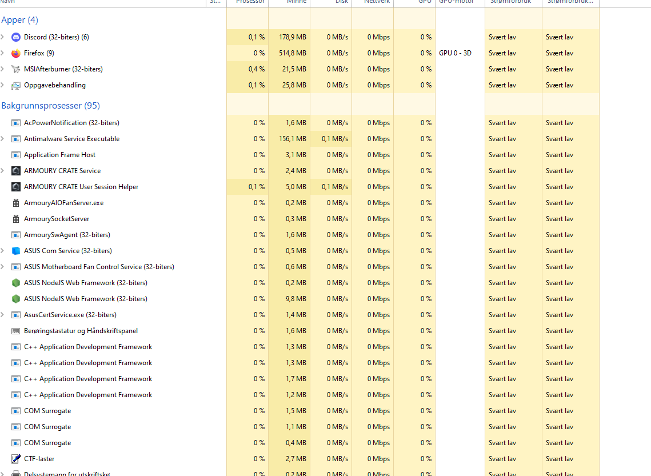The width and height of the screenshot is (651, 476).
Task: Click MSIAfterburner's 0,4 % CPU value
Action: (257, 69)
